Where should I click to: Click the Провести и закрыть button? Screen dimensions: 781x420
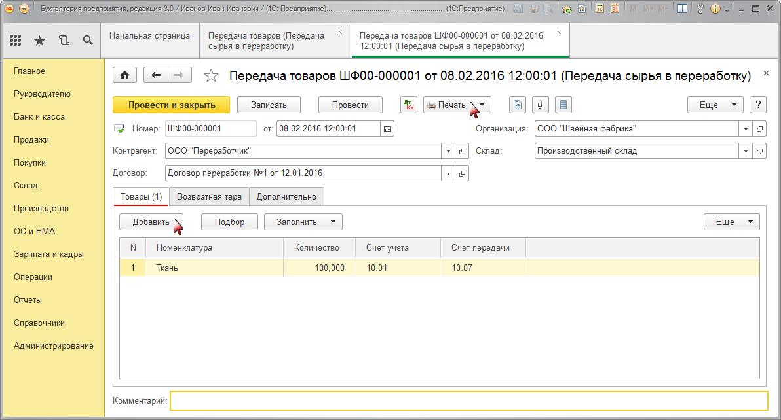[x=172, y=105]
